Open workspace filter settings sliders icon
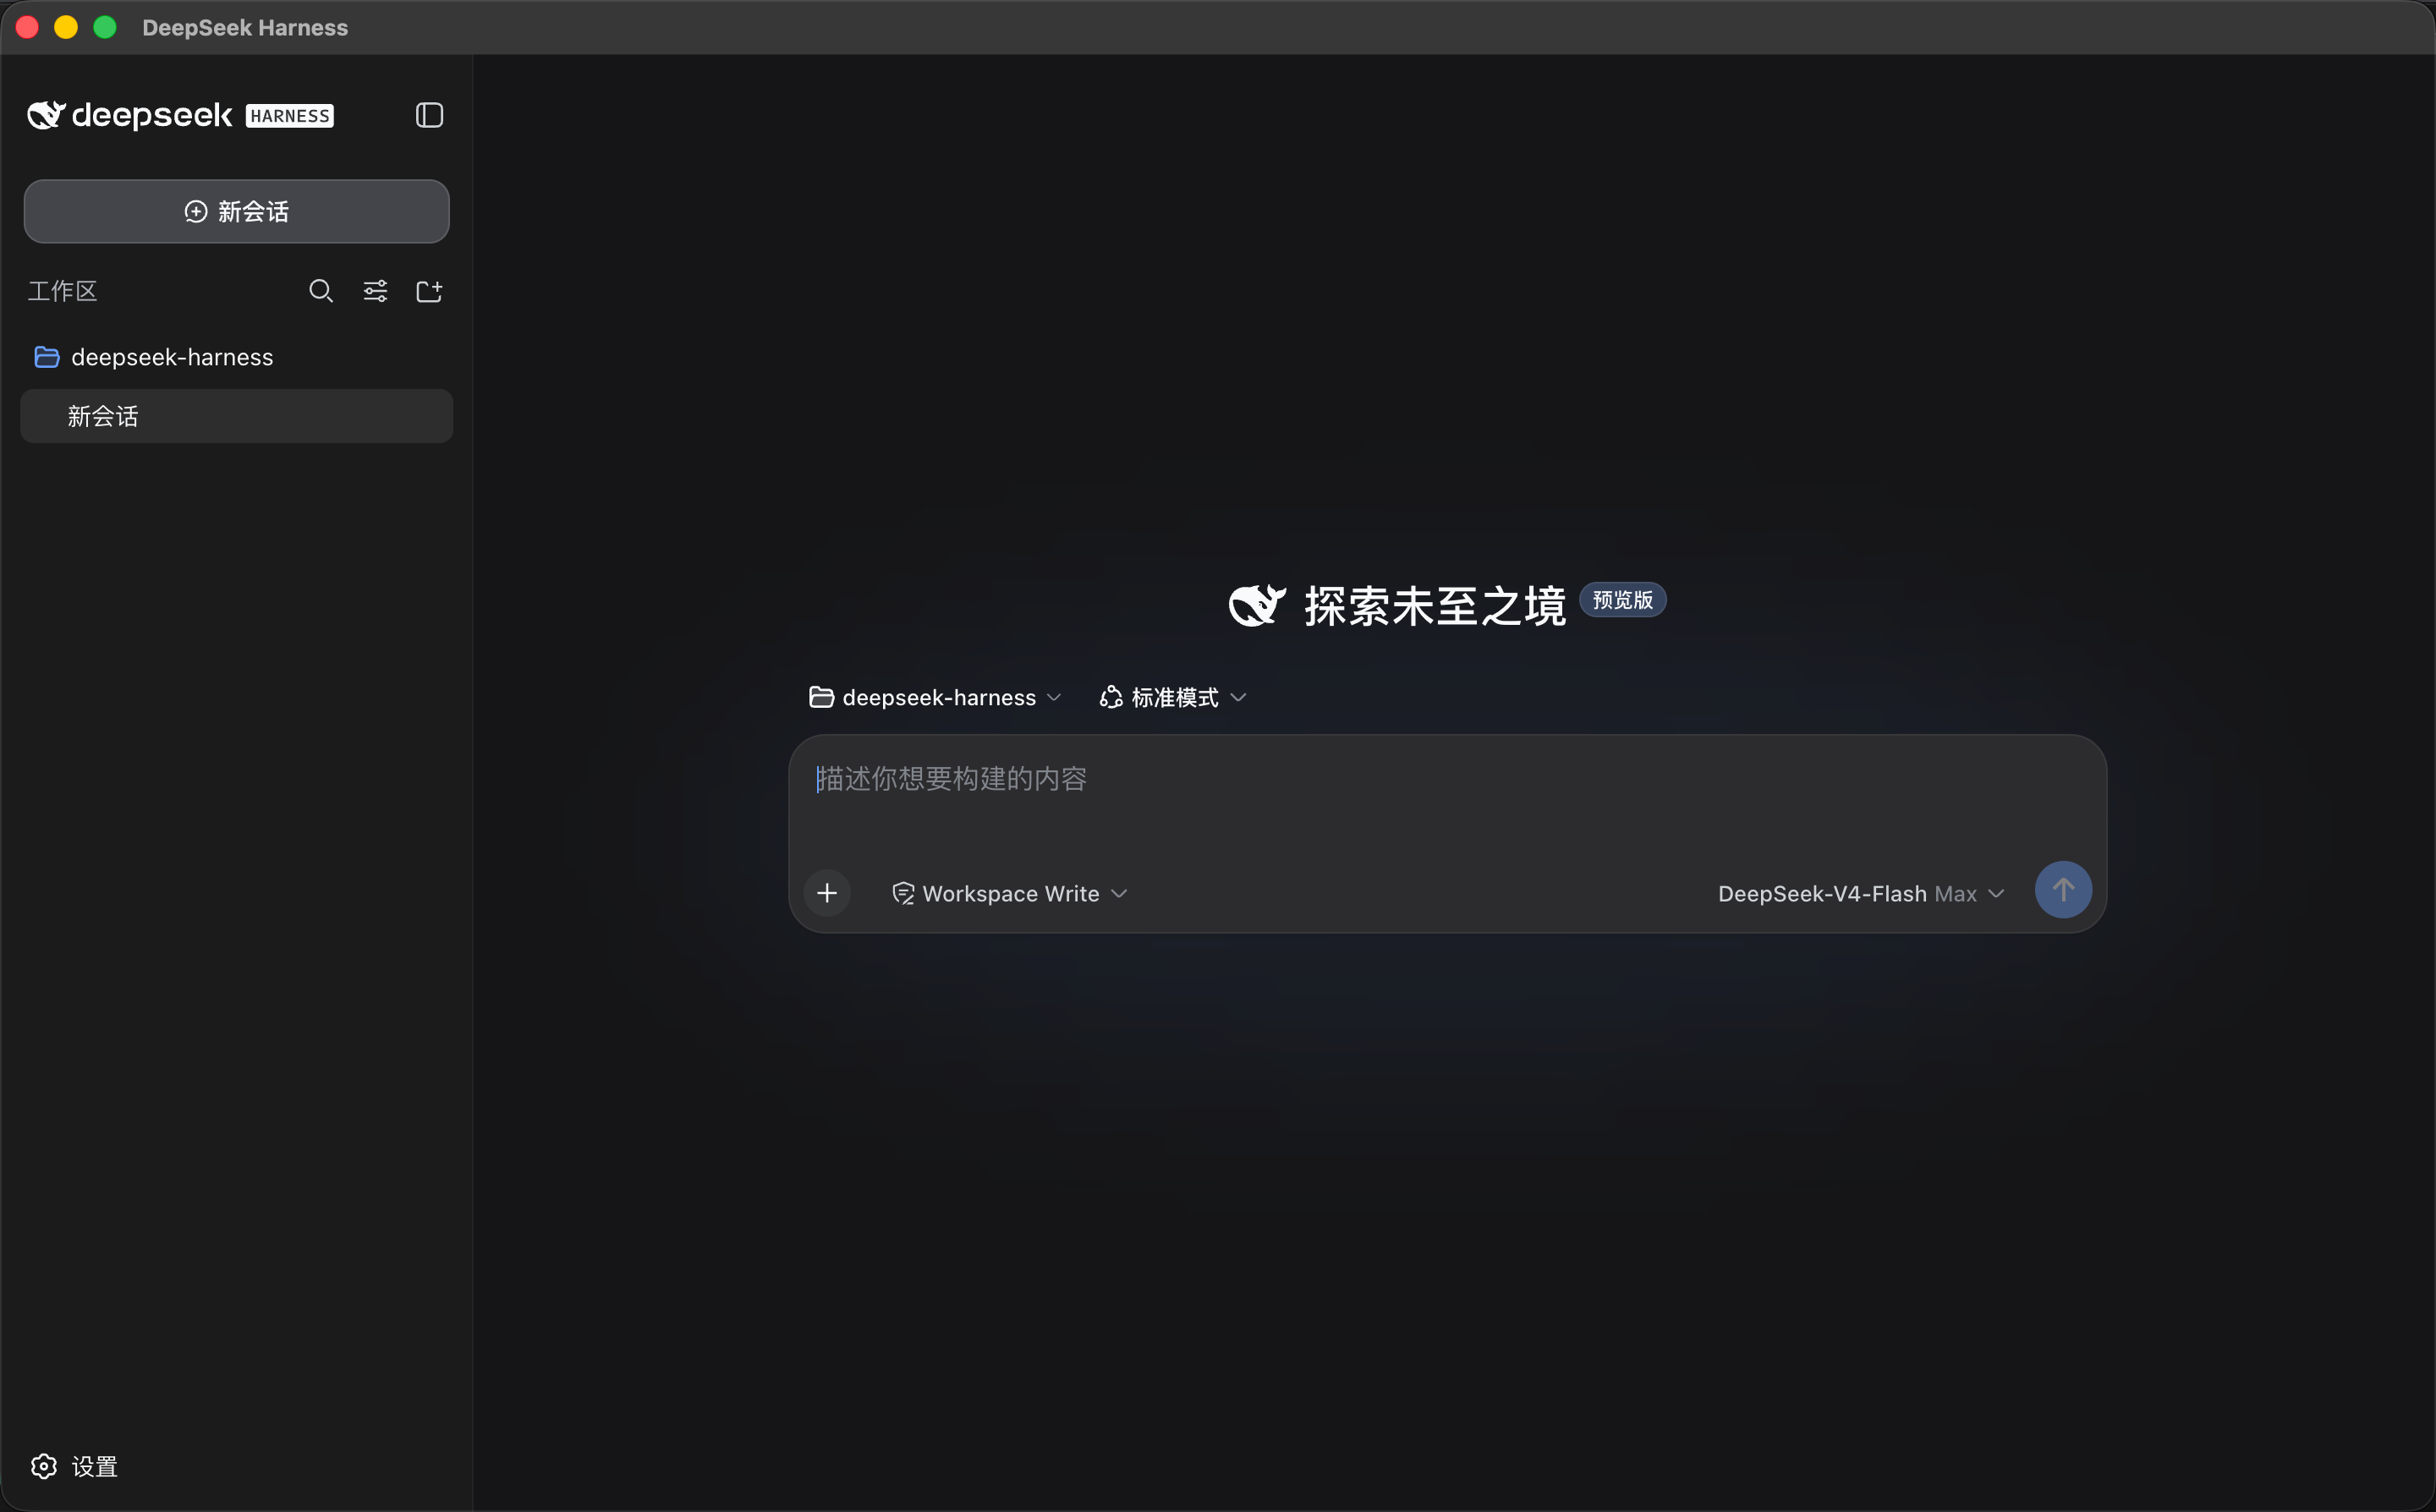This screenshot has height=1512, width=2436. (375, 291)
